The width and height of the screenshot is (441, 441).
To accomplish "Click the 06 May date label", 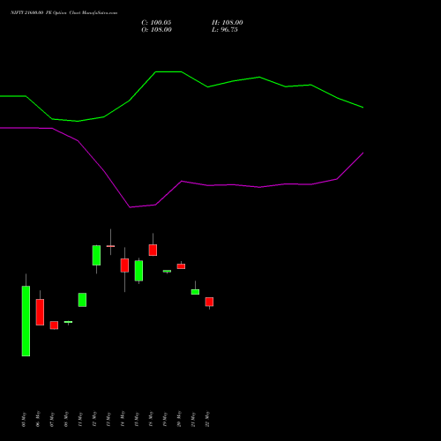I will 38,419.
